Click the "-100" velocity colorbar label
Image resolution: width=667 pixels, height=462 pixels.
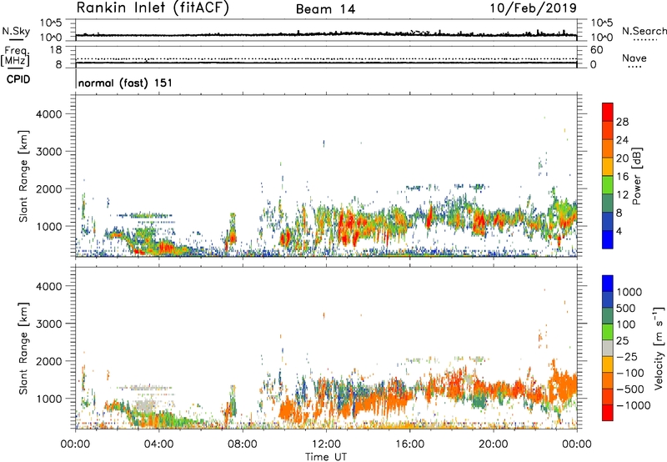tap(629, 373)
